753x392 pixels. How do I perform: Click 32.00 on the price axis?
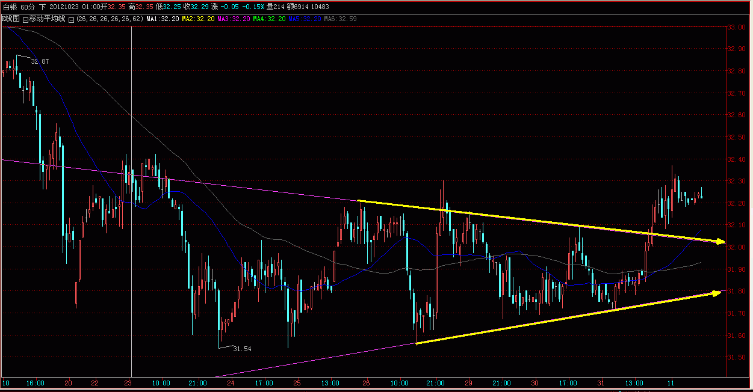[737, 247]
